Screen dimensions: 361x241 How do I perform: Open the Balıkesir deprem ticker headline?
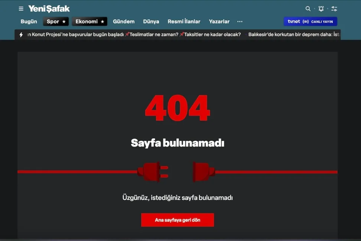294,35
